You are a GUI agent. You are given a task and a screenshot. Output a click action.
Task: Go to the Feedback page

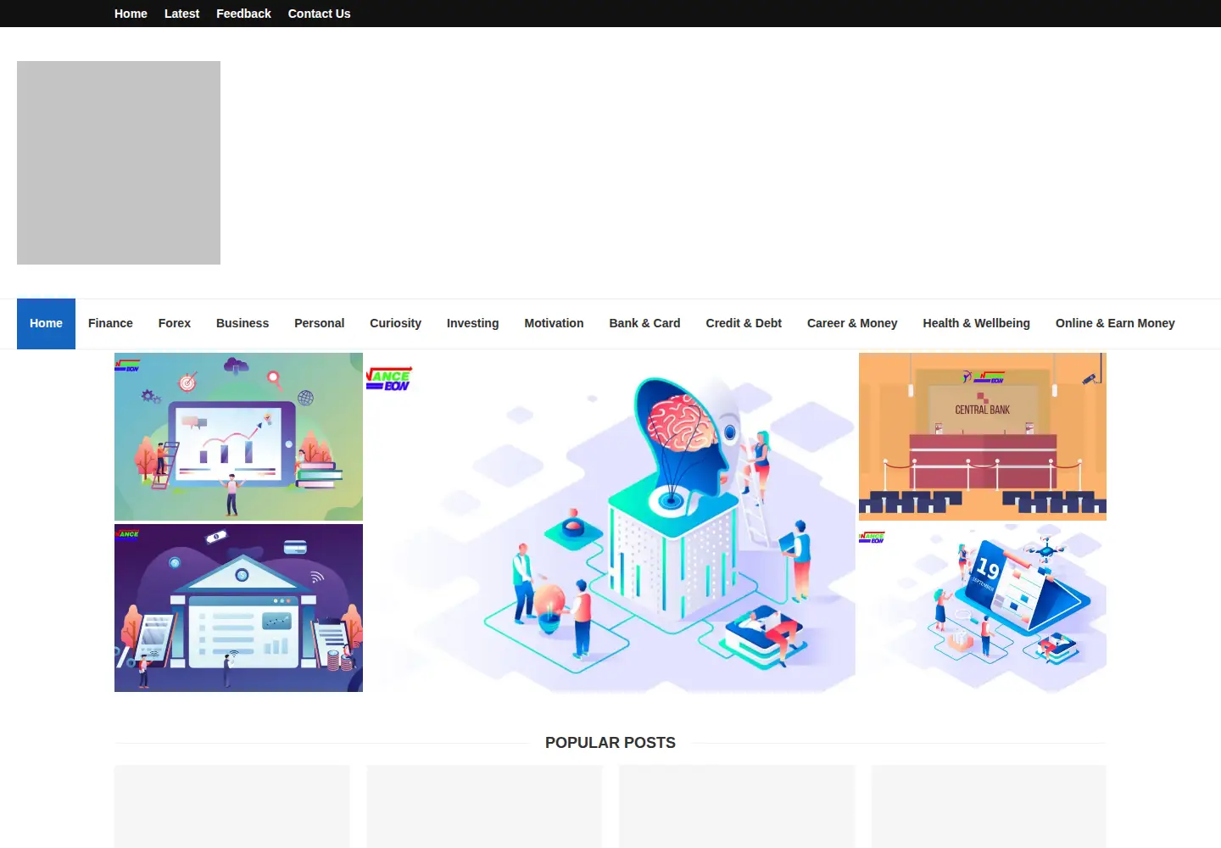click(243, 14)
